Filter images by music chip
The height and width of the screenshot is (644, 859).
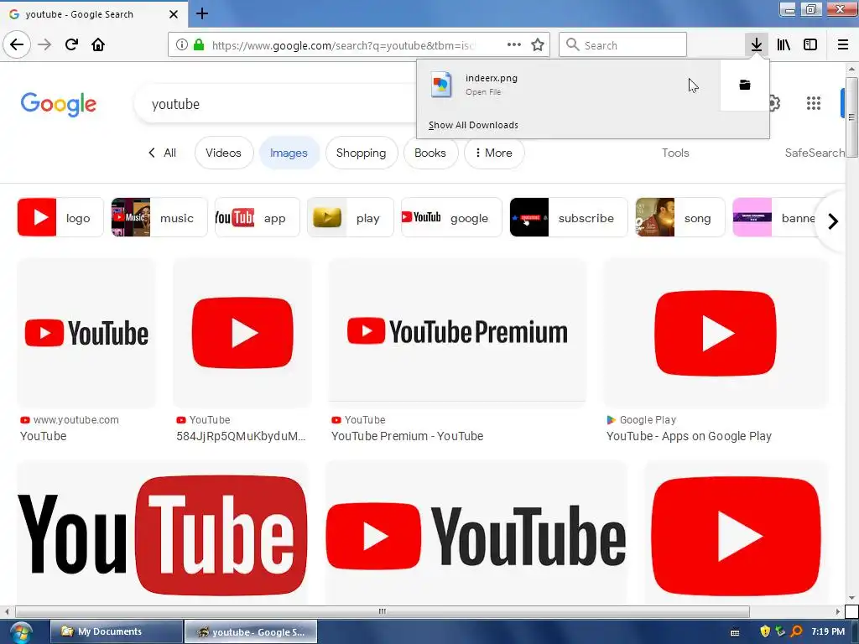(159, 217)
